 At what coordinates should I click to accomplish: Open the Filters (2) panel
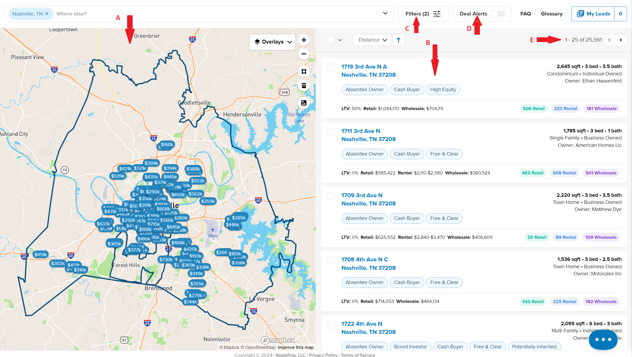[x=423, y=14]
